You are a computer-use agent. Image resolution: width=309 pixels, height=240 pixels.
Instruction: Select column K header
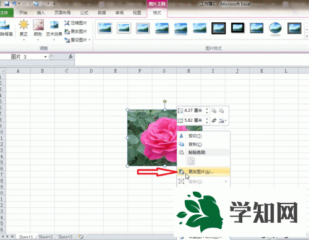click(x=261, y=71)
